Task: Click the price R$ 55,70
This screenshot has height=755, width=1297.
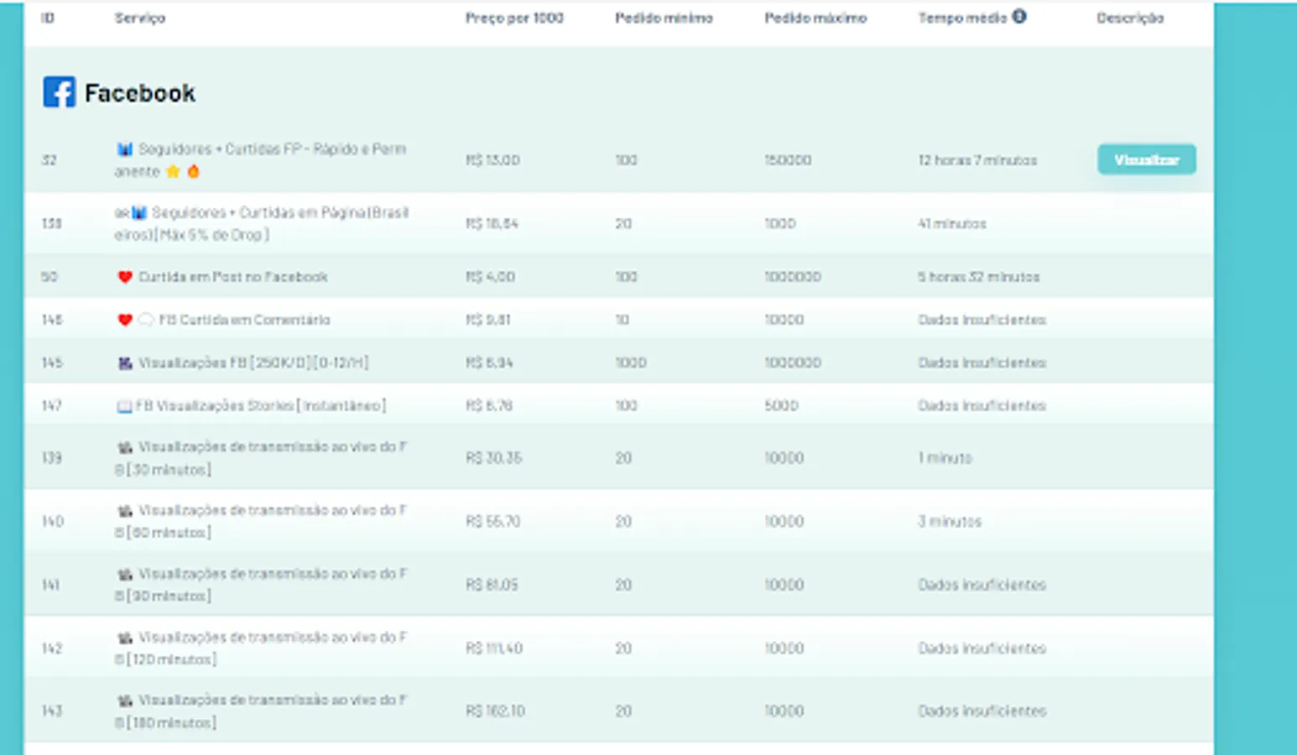Action: coord(492,522)
